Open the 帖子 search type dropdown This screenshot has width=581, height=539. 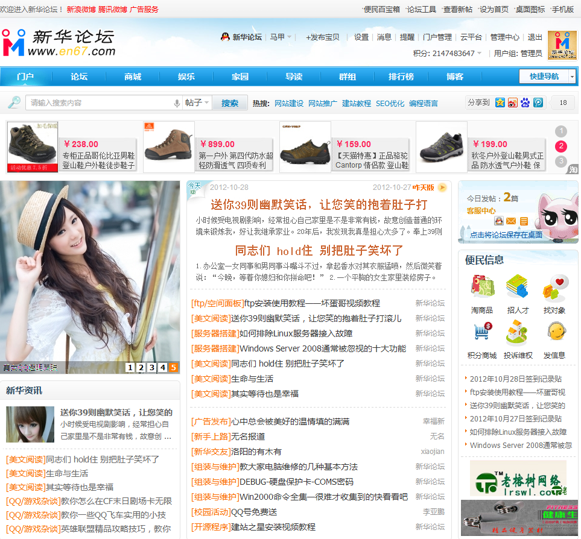(197, 102)
